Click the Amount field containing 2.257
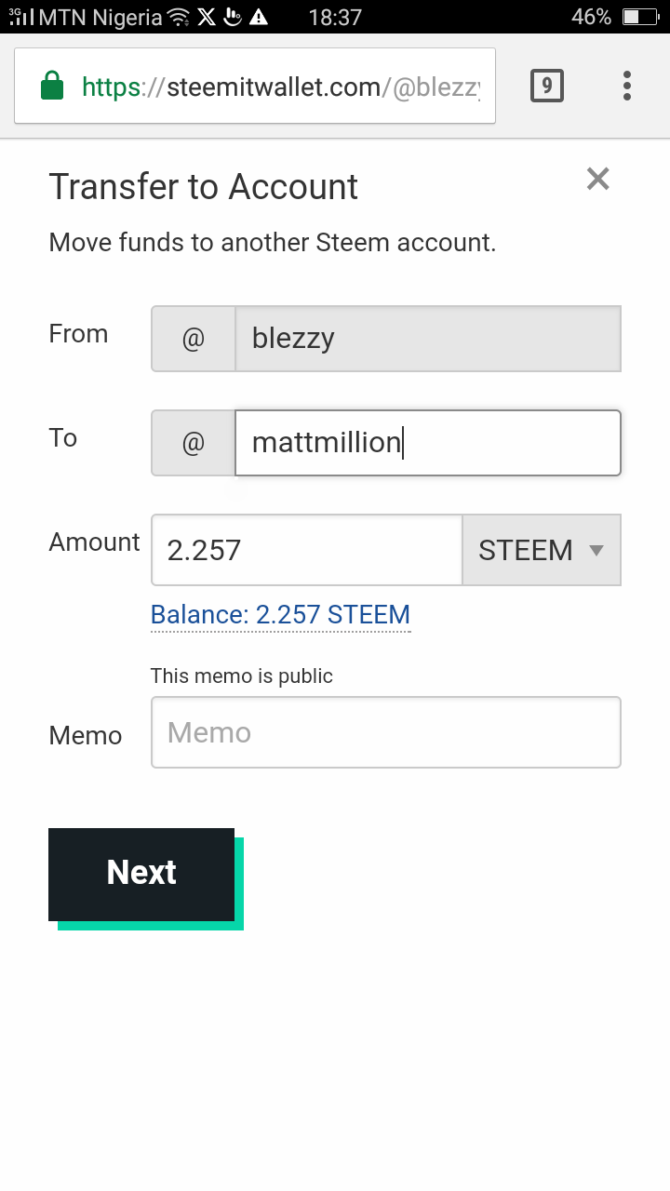This screenshot has width=670, height=1191. pos(307,550)
